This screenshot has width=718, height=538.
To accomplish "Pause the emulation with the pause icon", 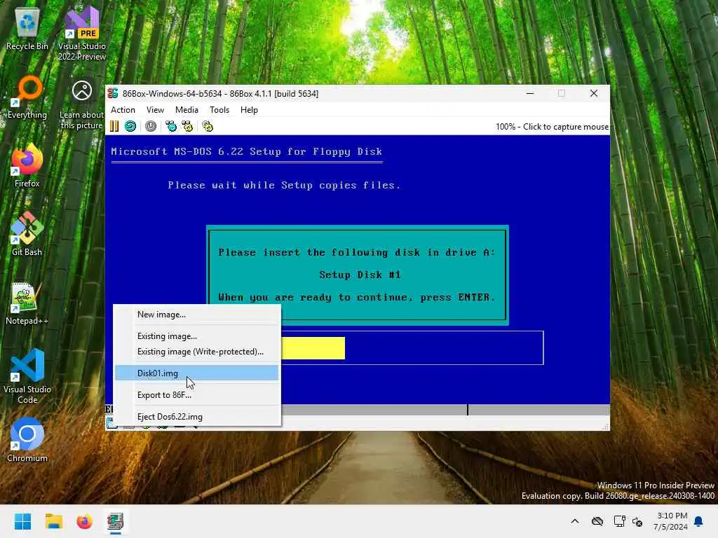I will (x=114, y=126).
